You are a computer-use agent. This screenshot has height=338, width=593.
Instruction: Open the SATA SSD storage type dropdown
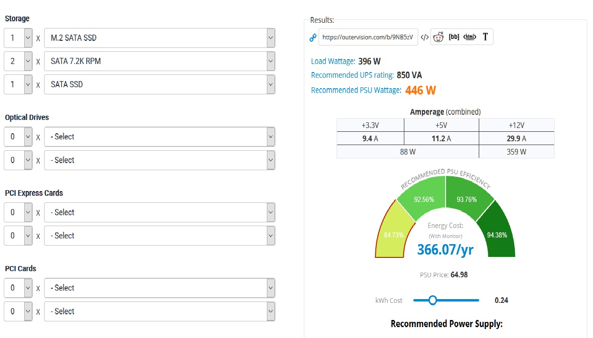pyautogui.click(x=159, y=84)
